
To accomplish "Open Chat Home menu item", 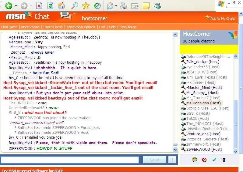I will pyautogui.click(x=9, y=27).
